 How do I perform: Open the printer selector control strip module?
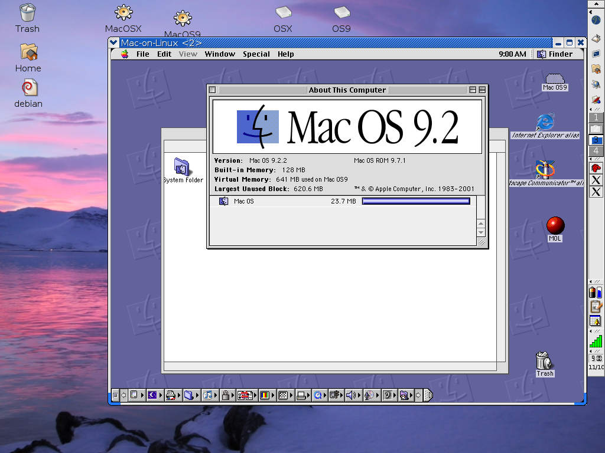[302, 395]
